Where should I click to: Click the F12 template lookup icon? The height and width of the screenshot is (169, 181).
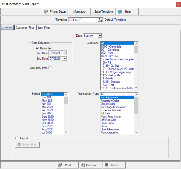point(101,20)
